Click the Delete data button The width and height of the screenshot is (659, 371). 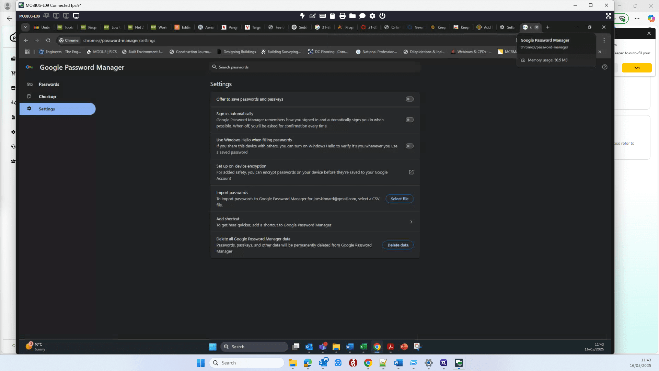[398, 245]
